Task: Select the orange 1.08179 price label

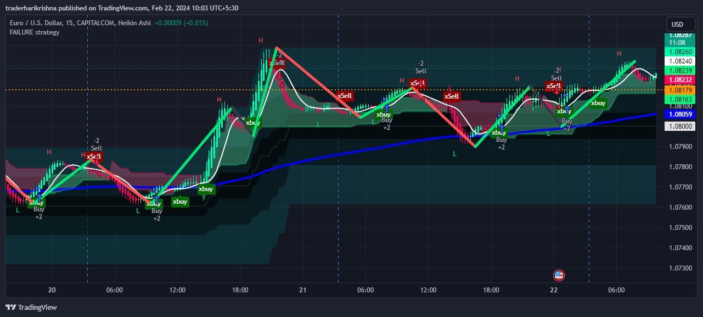Action: point(680,90)
